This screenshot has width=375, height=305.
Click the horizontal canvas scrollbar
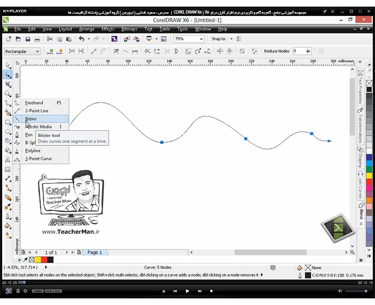tap(270, 252)
